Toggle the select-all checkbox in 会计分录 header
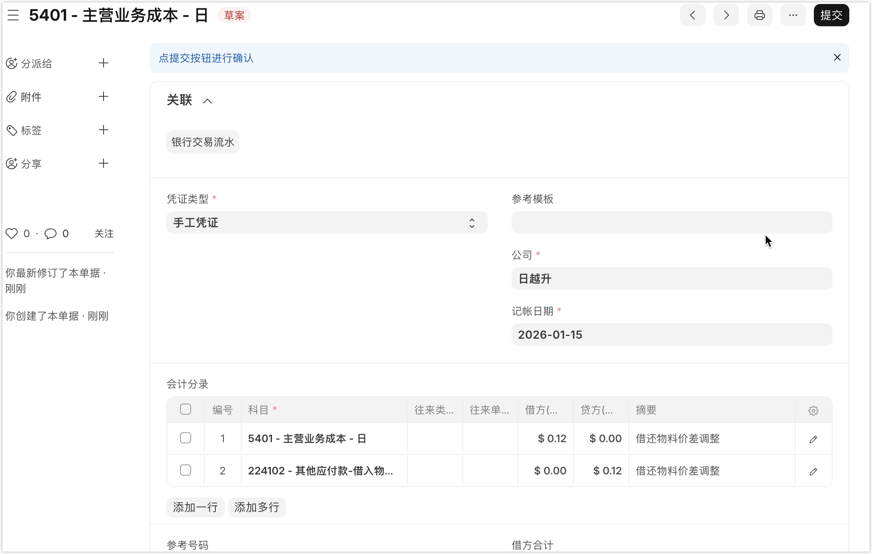The image size is (872, 554). tap(186, 410)
